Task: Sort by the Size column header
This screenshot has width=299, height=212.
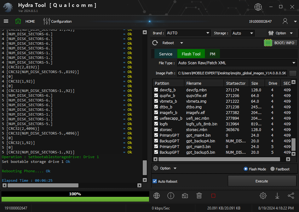Action: 257,83
